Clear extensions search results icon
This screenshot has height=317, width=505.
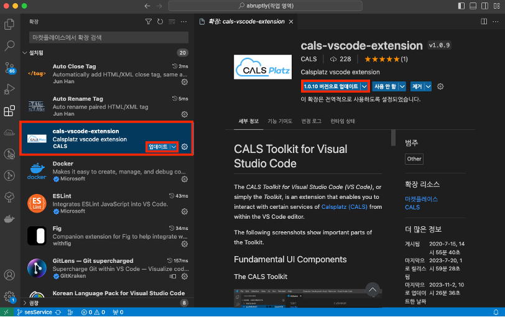[x=172, y=22]
